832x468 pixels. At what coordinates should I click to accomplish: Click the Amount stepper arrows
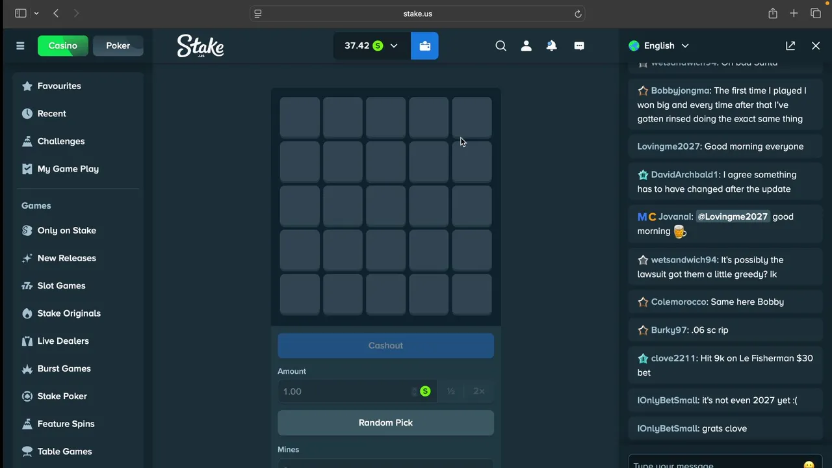(414, 391)
